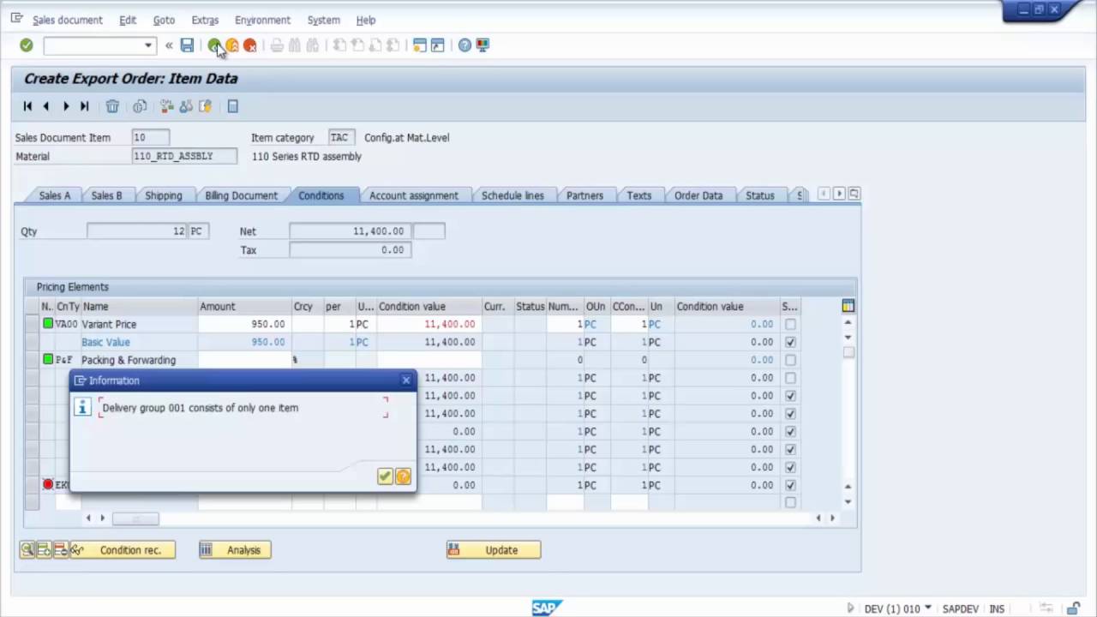Click the Amount cell for Packing & Forwarding
1097x617 pixels.
[245, 360]
